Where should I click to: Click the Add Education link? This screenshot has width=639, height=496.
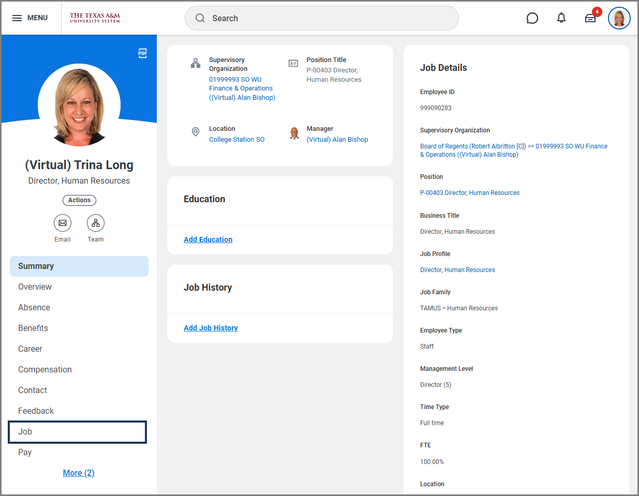(x=208, y=239)
